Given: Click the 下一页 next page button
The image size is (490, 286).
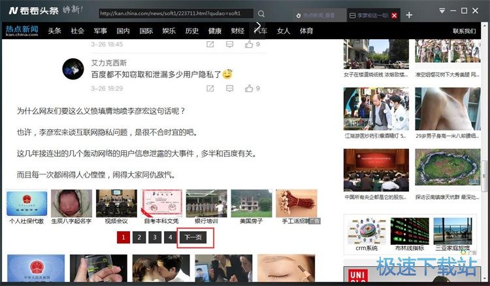Looking at the screenshot, I should tap(193, 237).
